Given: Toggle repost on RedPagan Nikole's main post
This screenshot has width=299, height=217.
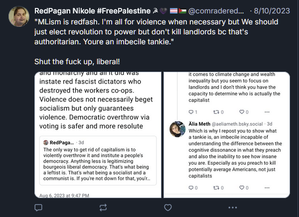Looking at the screenshot, I should pyautogui.click(x=103, y=207).
